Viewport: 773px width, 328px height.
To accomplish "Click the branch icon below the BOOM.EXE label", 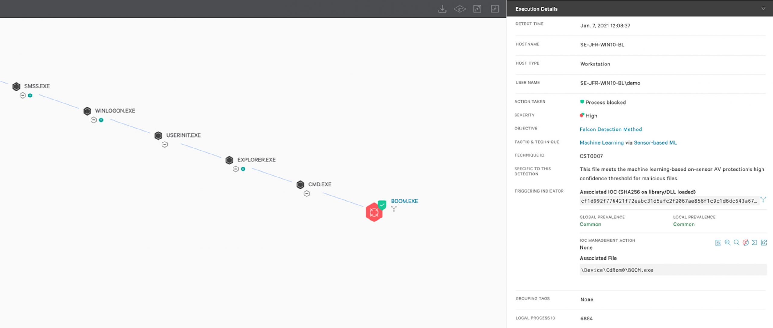I will pos(394,209).
